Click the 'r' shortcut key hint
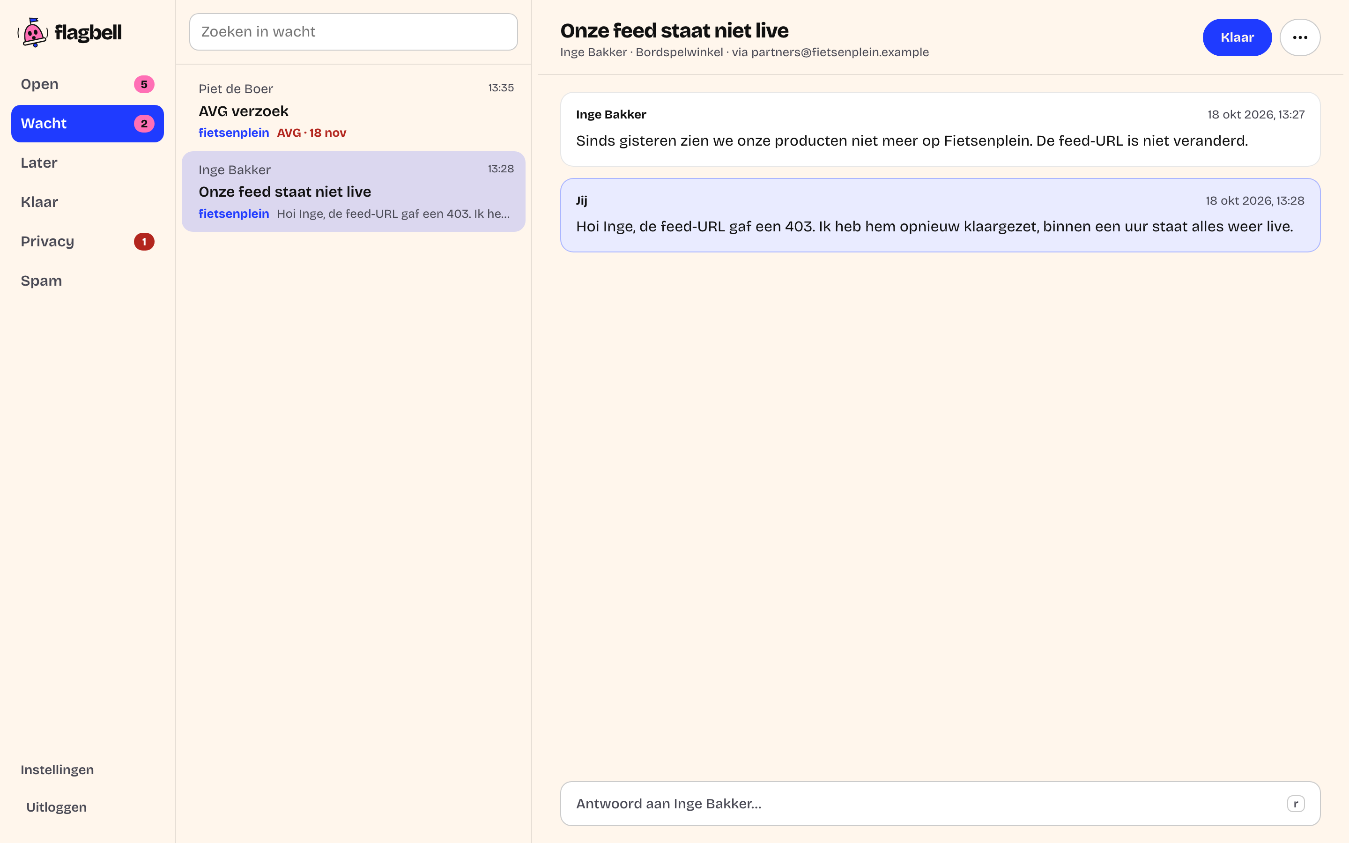This screenshot has height=843, width=1349. pos(1296,803)
